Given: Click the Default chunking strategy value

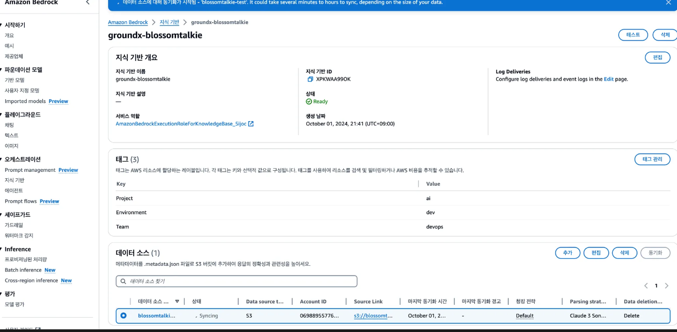Looking at the screenshot, I should pyautogui.click(x=525, y=315).
